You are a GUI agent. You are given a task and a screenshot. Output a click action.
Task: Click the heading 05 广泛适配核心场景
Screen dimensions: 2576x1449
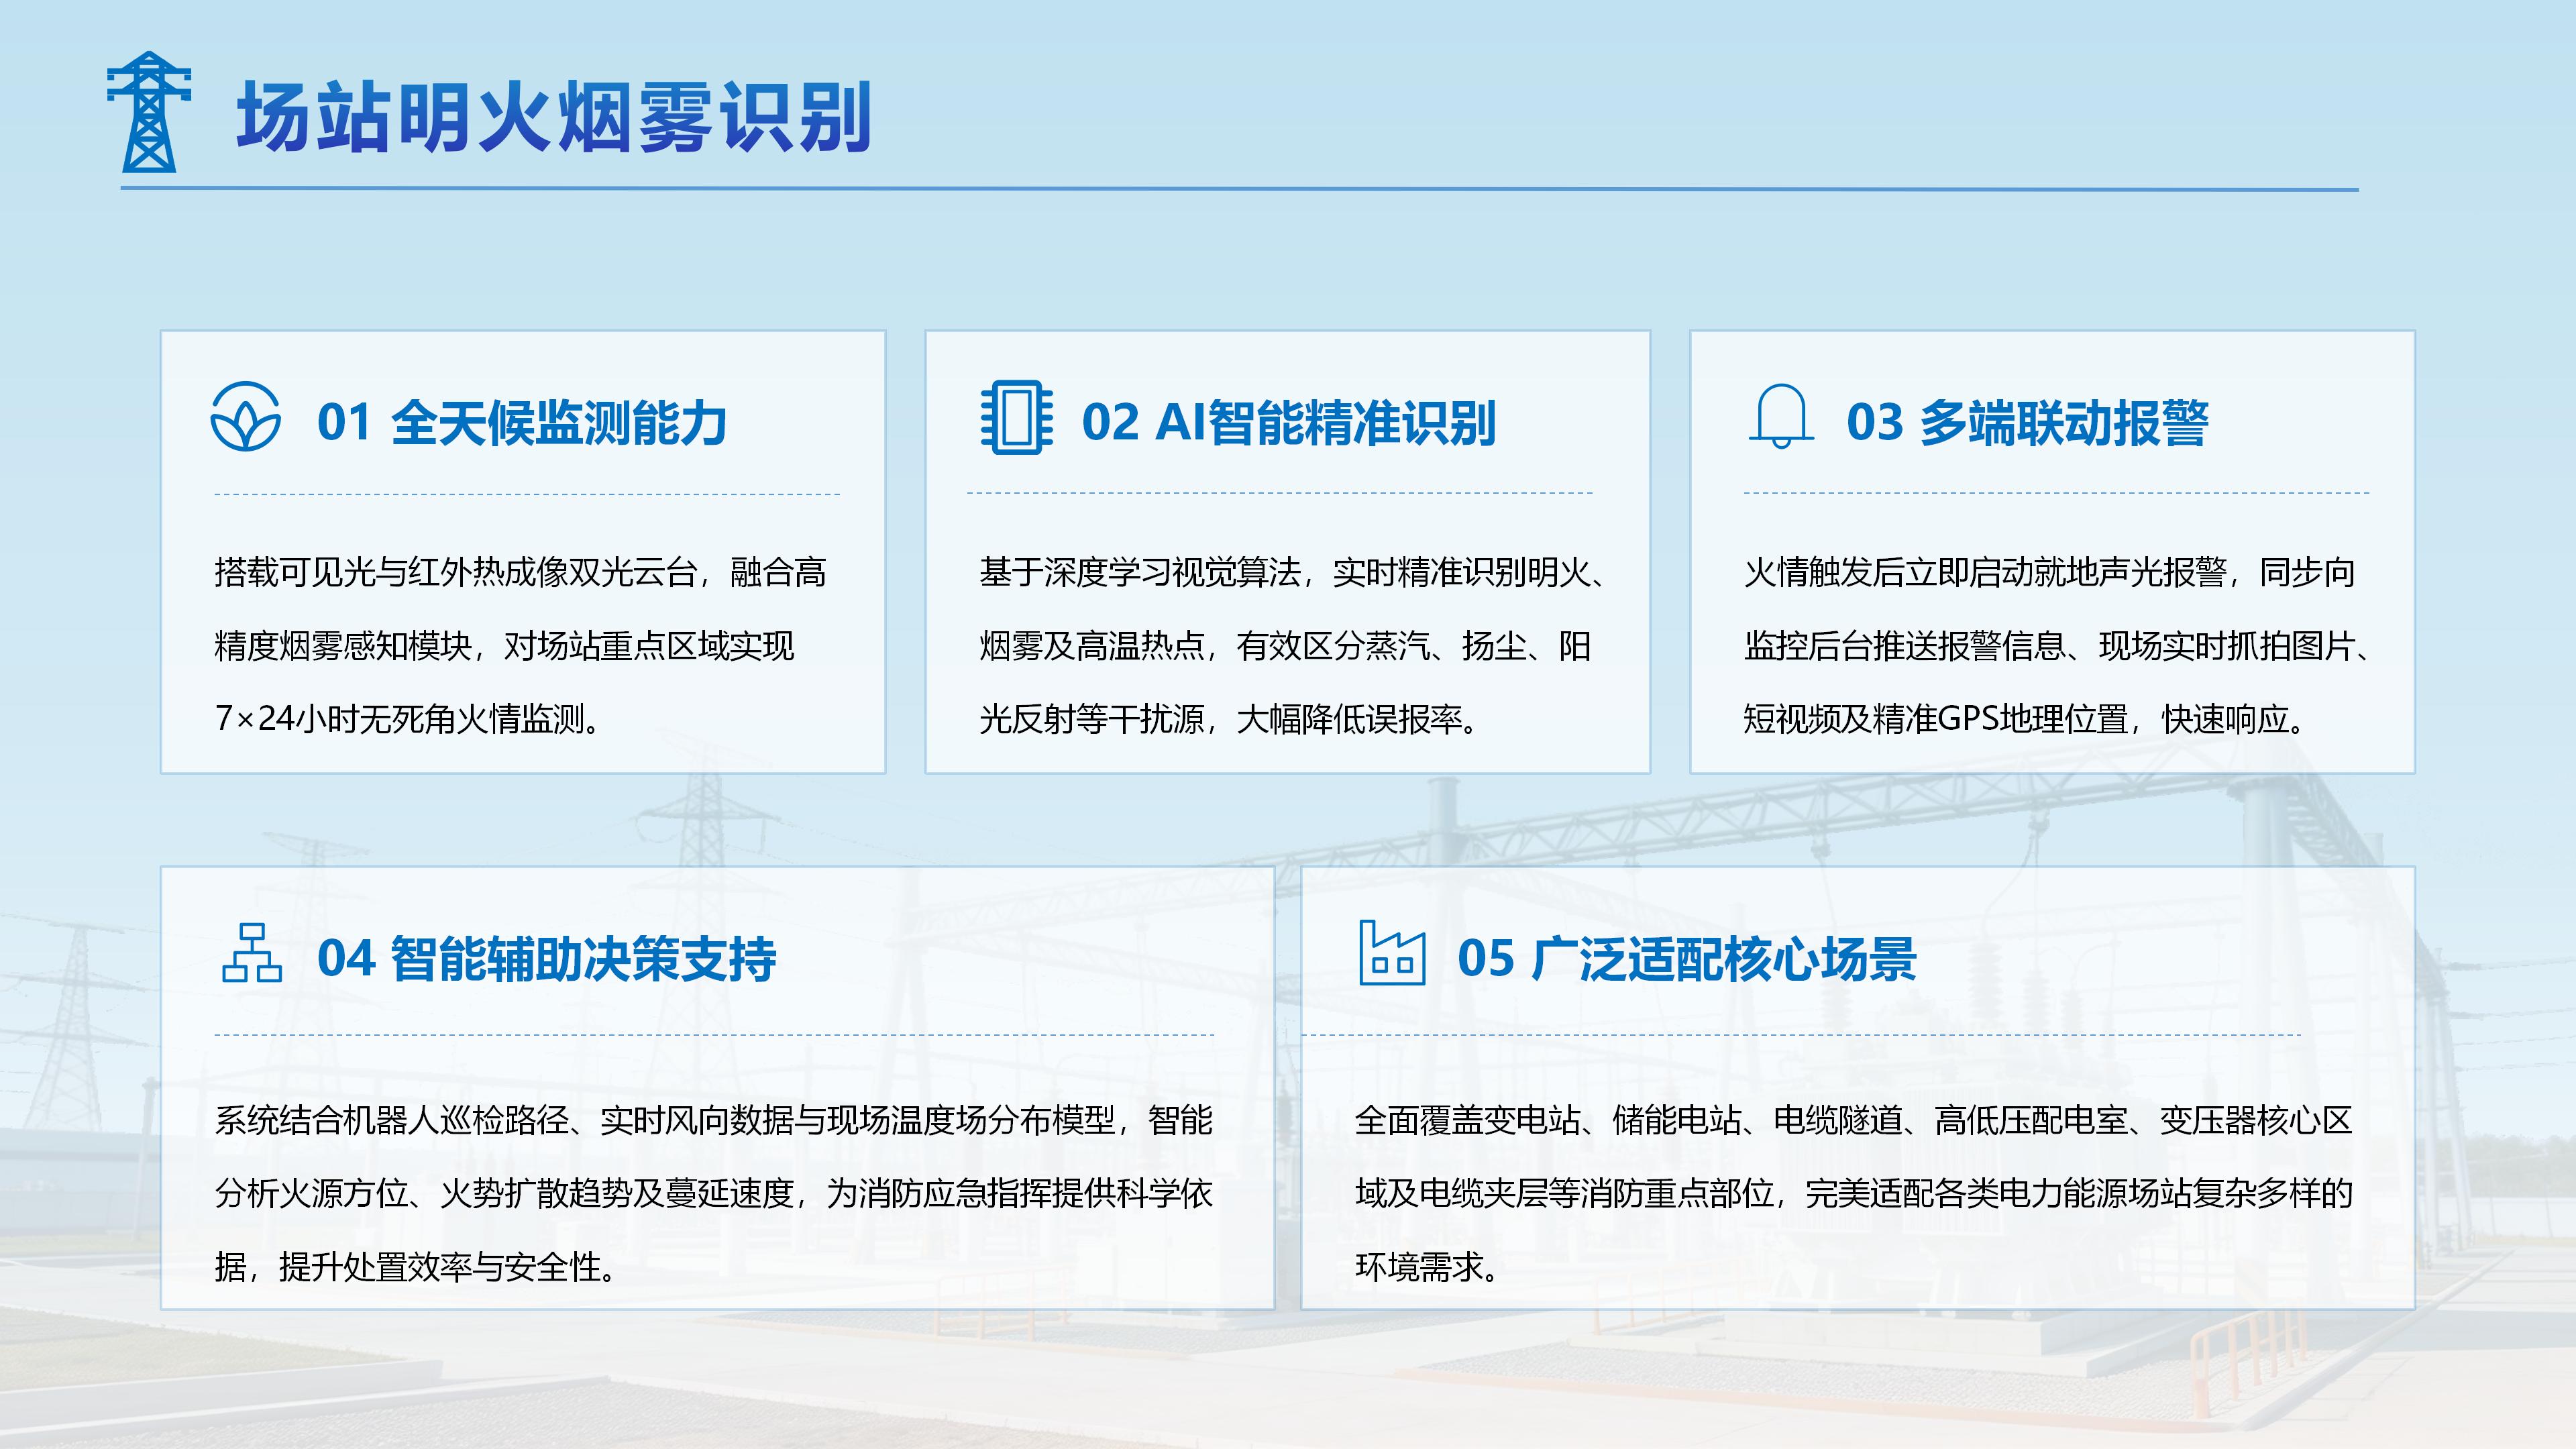1687,959
